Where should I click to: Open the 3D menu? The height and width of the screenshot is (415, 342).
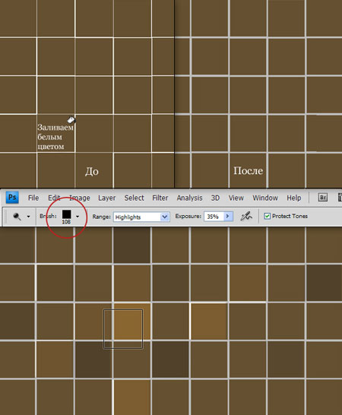tap(215, 198)
